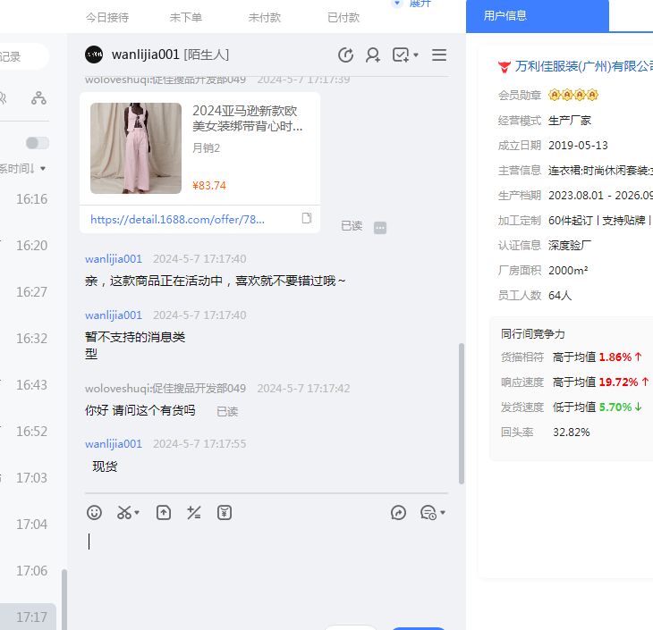The image size is (653, 630).
Task: Expand the quick reply history dropdown arrow
Action: [x=443, y=513]
